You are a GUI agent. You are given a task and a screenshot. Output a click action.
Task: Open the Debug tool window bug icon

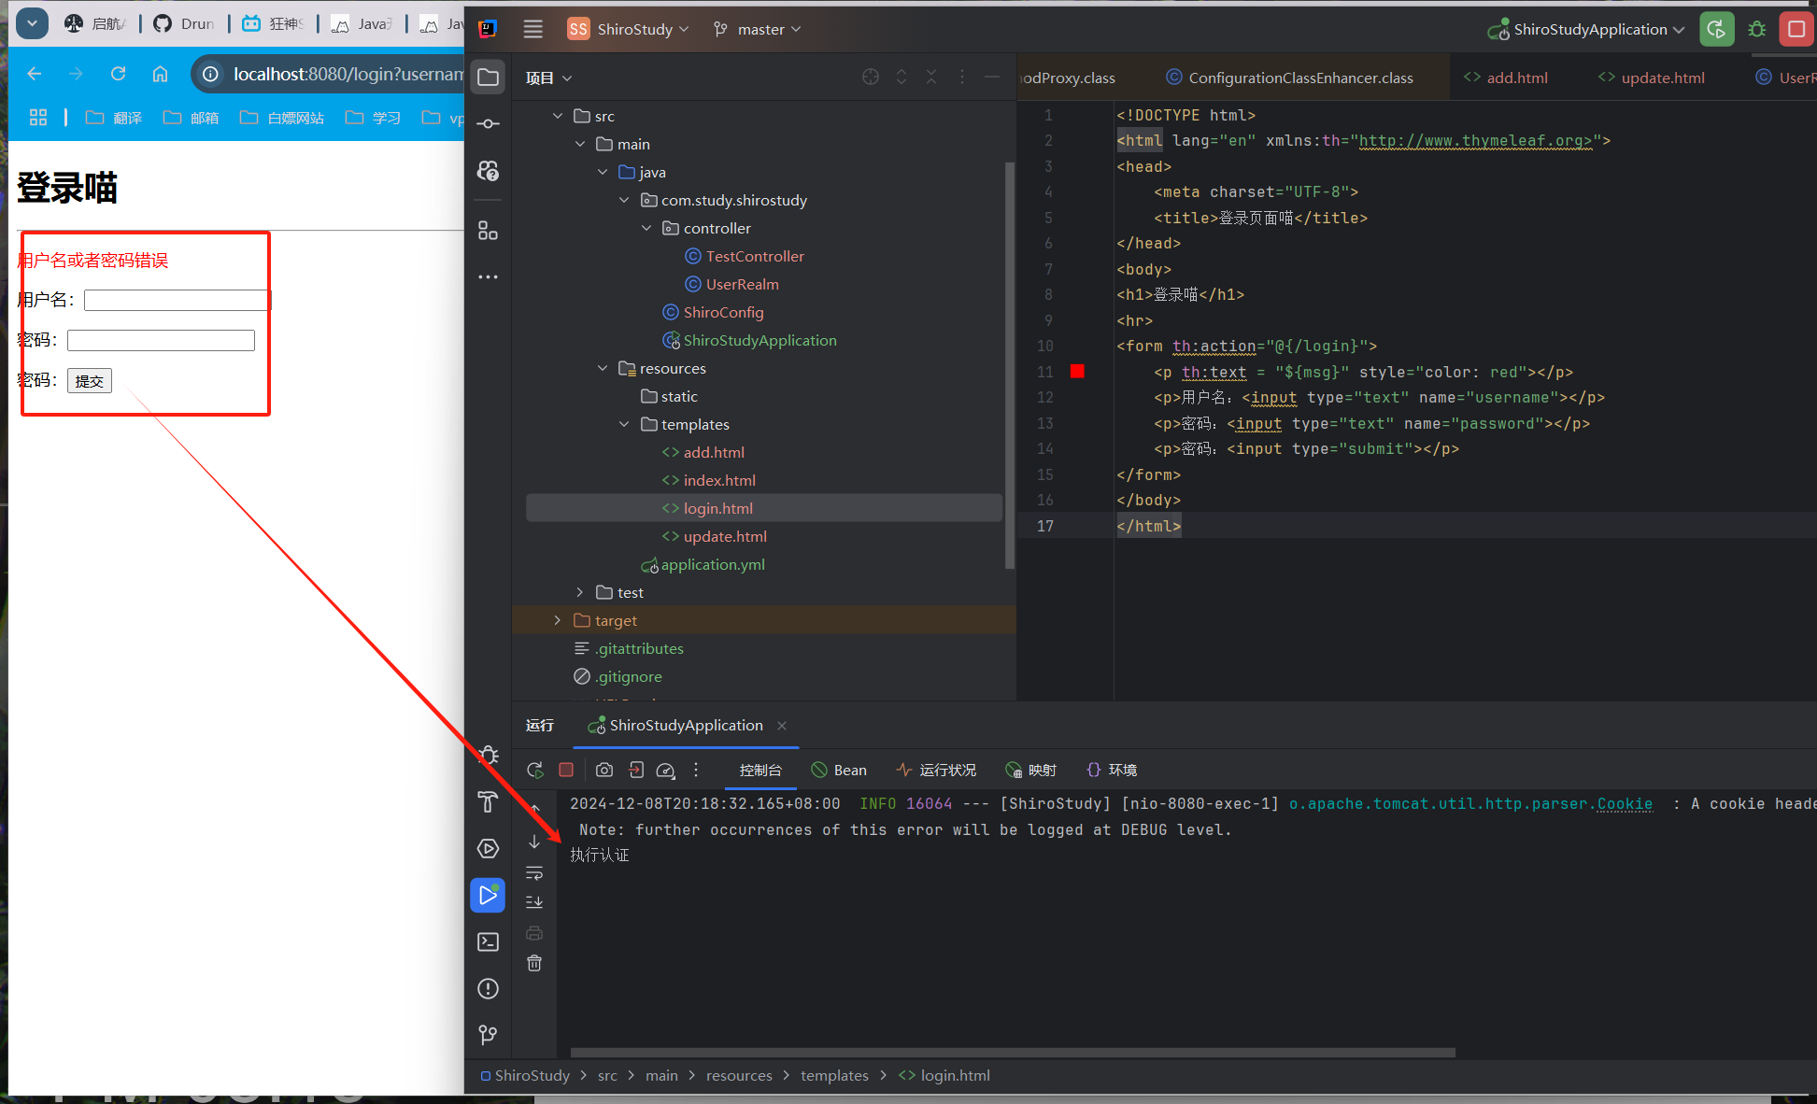click(488, 755)
